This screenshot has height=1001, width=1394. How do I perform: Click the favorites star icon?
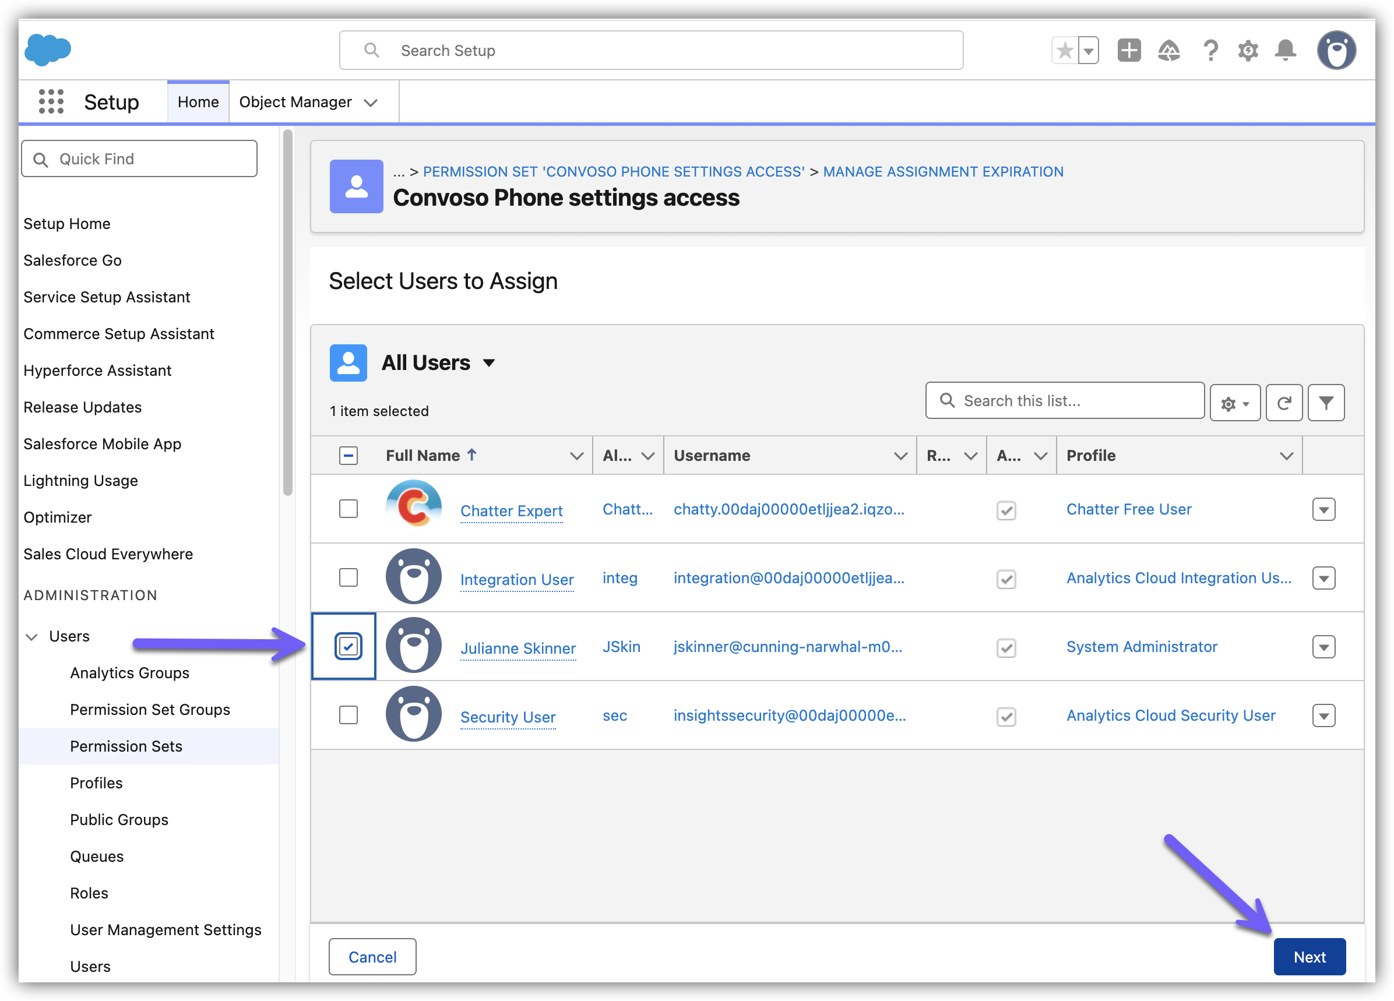click(x=1065, y=50)
